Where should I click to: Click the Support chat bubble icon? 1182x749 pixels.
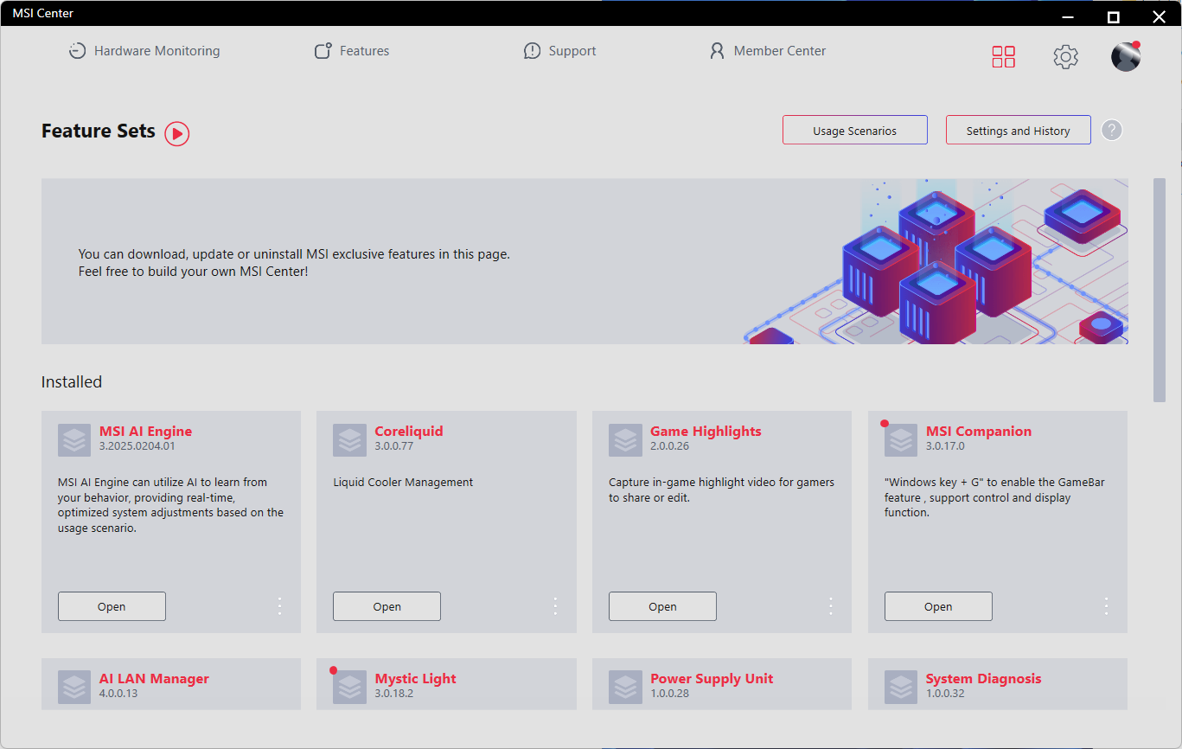[x=533, y=51]
